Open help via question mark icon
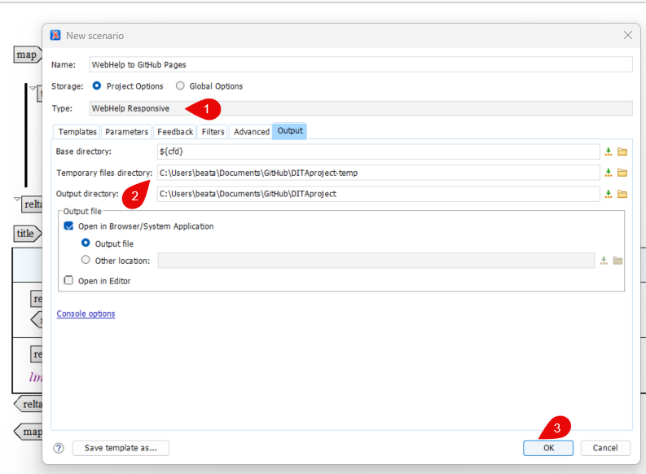Screen dimensions: 646x474 [59, 448]
